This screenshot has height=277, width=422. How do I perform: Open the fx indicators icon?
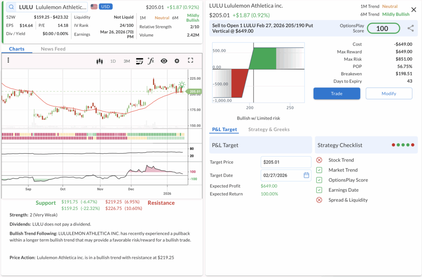point(151,61)
